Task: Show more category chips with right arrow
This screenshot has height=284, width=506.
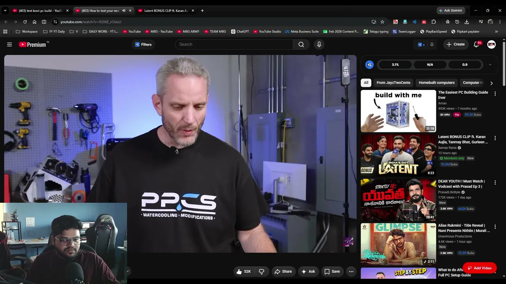Action: tap(491, 83)
